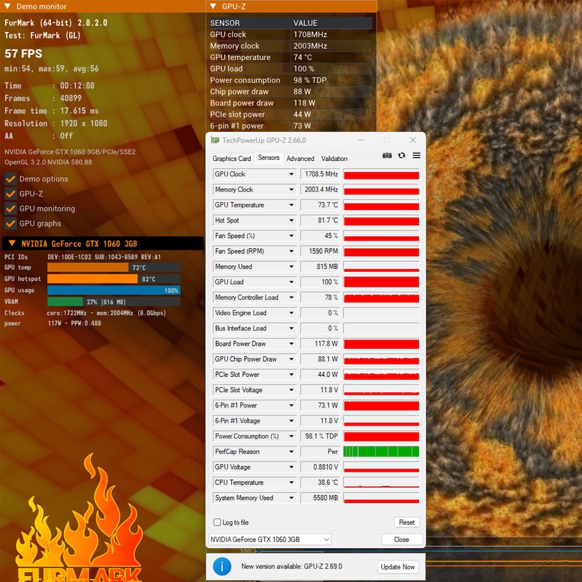Disable the GPU graphs checkbox
Image resolution: width=582 pixels, height=582 pixels.
coord(10,223)
